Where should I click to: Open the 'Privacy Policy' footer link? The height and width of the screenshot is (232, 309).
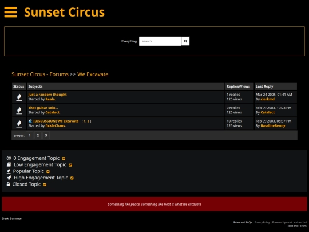[x=262, y=222]
